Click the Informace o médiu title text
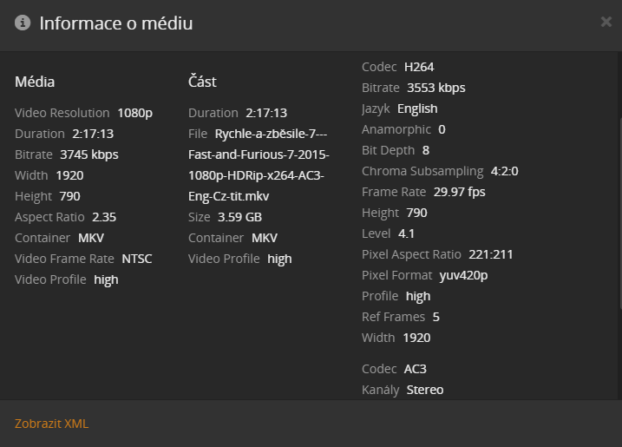 pos(116,23)
